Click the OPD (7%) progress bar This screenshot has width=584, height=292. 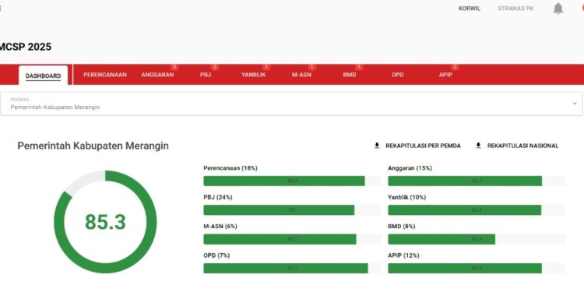coord(292,268)
